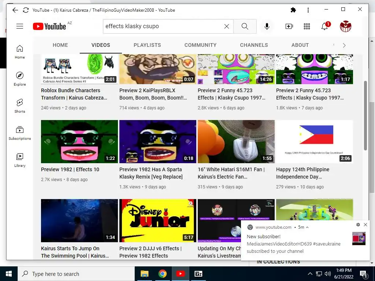Open Explore in the sidebar
The image size is (375, 281).
[20, 79]
